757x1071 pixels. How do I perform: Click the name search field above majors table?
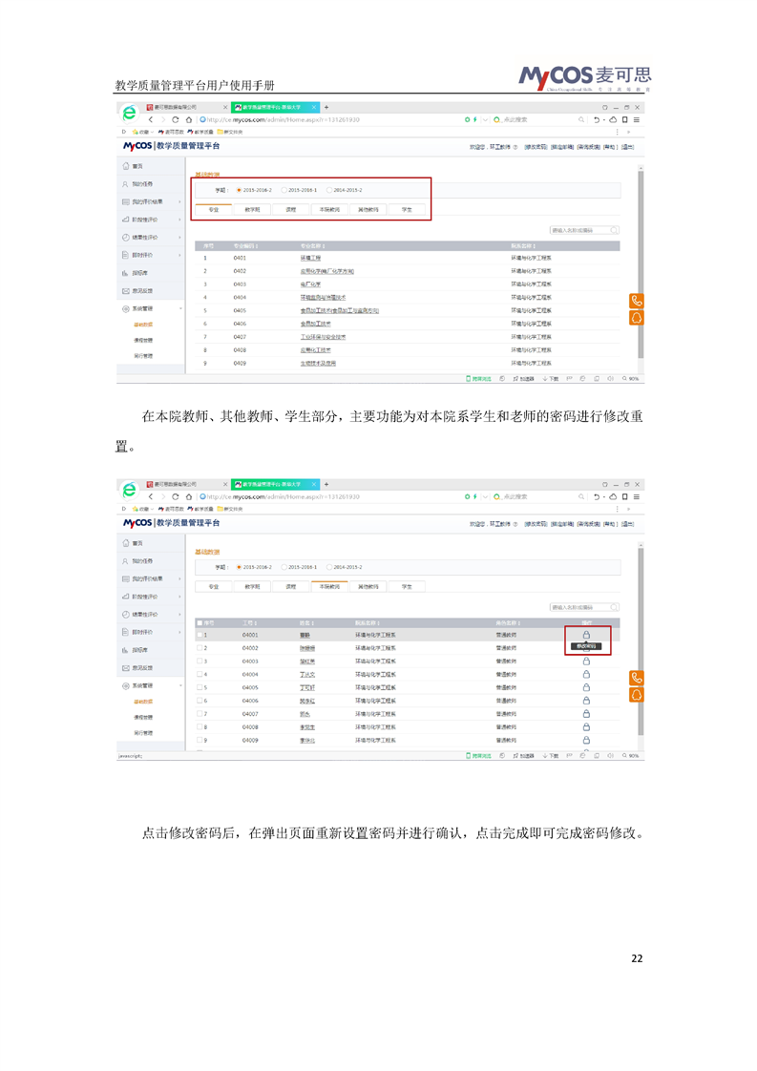pyautogui.click(x=584, y=230)
